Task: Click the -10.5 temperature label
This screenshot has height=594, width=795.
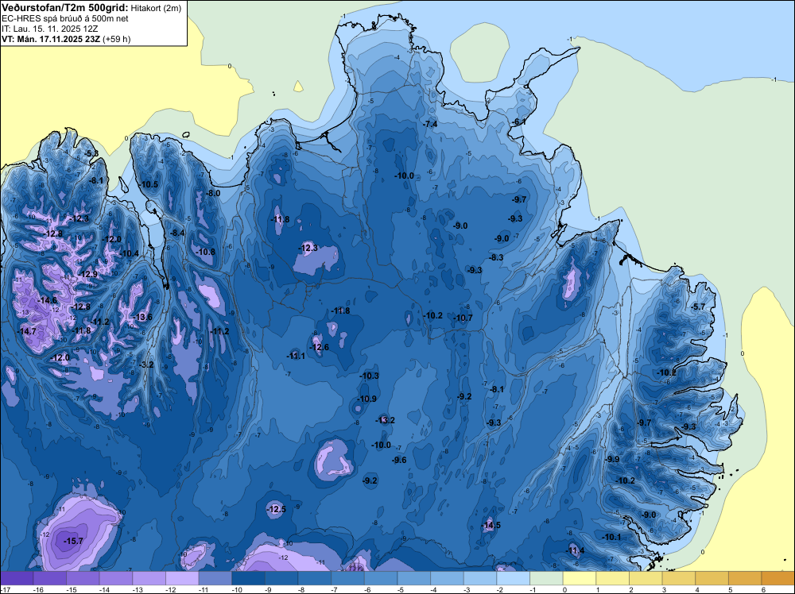Action: pos(149,185)
